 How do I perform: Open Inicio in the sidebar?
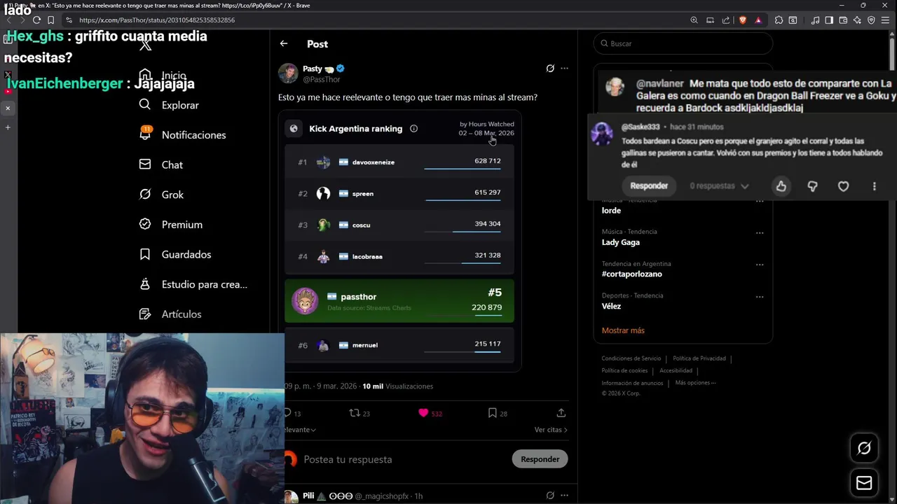[163, 76]
